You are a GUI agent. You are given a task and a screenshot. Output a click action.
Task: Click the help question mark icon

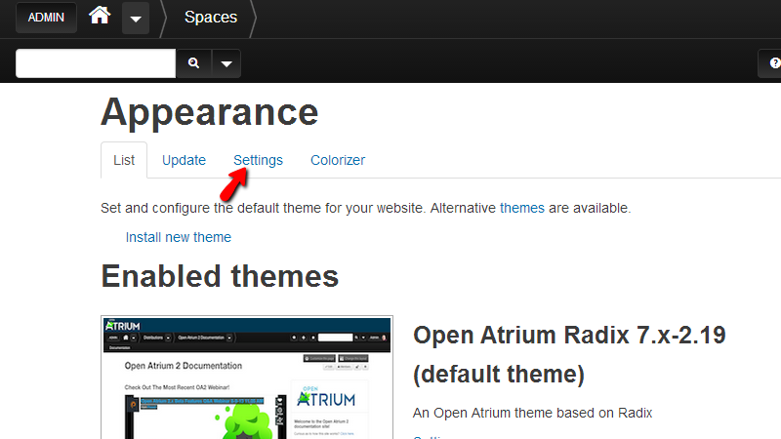click(x=773, y=63)
